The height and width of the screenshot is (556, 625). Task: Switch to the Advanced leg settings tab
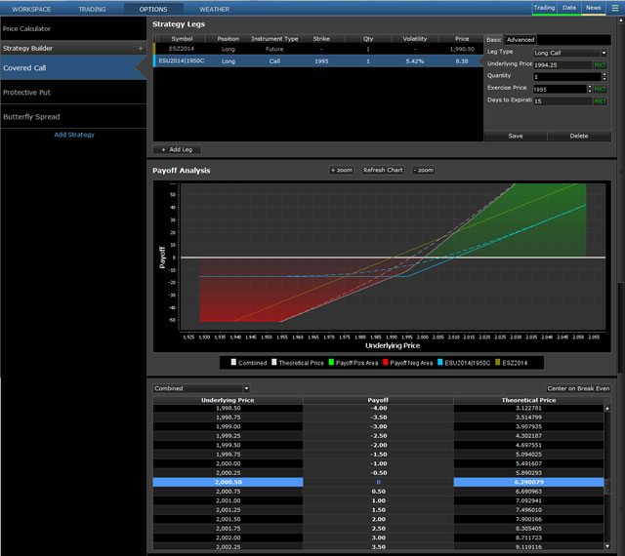521,40
